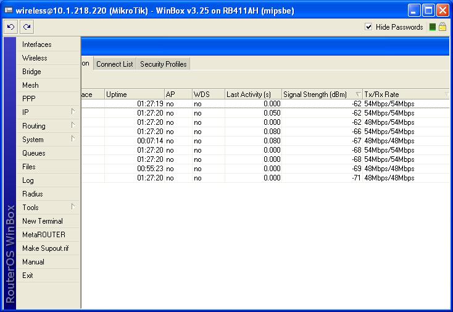This screenshot has height=312, width=453.
Task: Sort by Tx/Rx Rate column header
Action: tap(406, 95)
